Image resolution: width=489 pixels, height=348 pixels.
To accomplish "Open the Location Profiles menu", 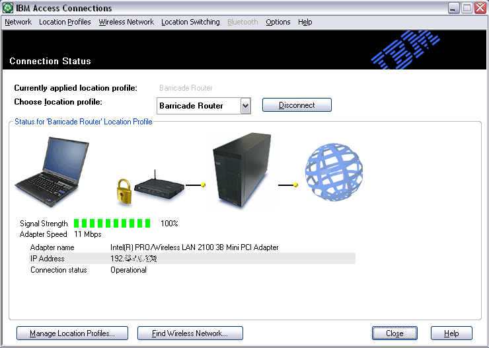I will [65, 22].
